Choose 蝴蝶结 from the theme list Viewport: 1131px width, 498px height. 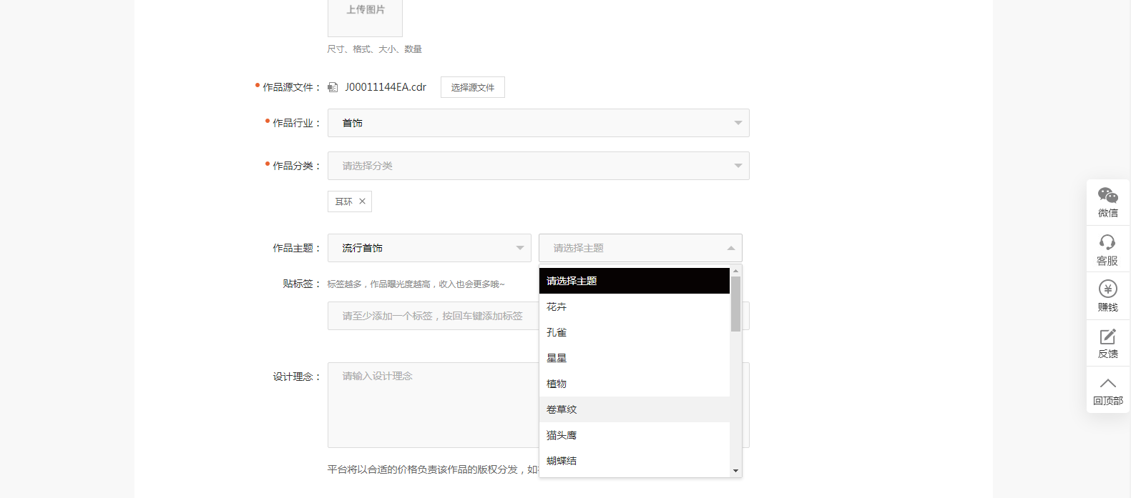[x=635, y=461]
